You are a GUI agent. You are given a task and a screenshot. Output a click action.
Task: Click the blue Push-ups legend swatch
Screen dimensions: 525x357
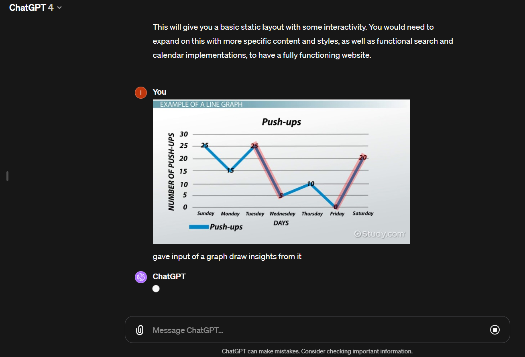199,227
